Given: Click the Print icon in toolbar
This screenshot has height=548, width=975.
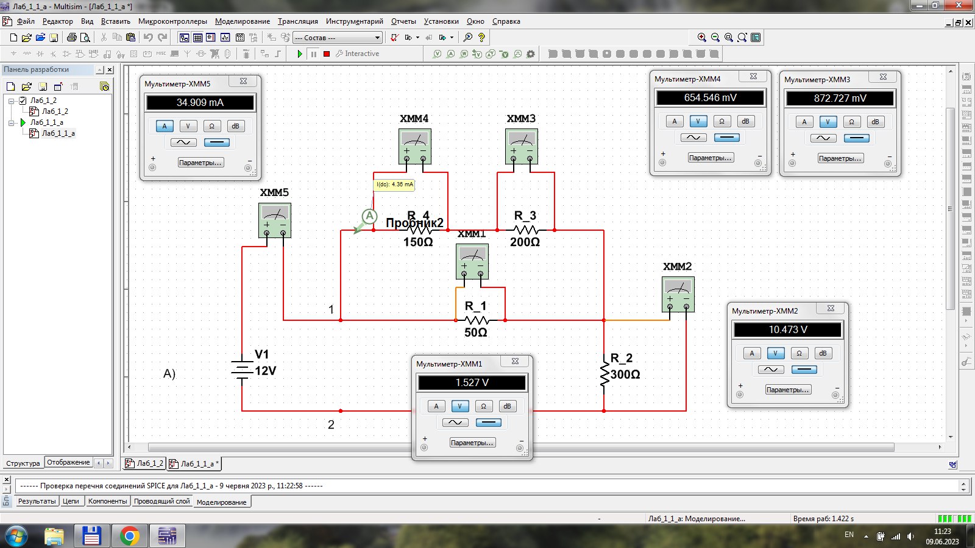Looking at the screenshot, I should [72, 38].
